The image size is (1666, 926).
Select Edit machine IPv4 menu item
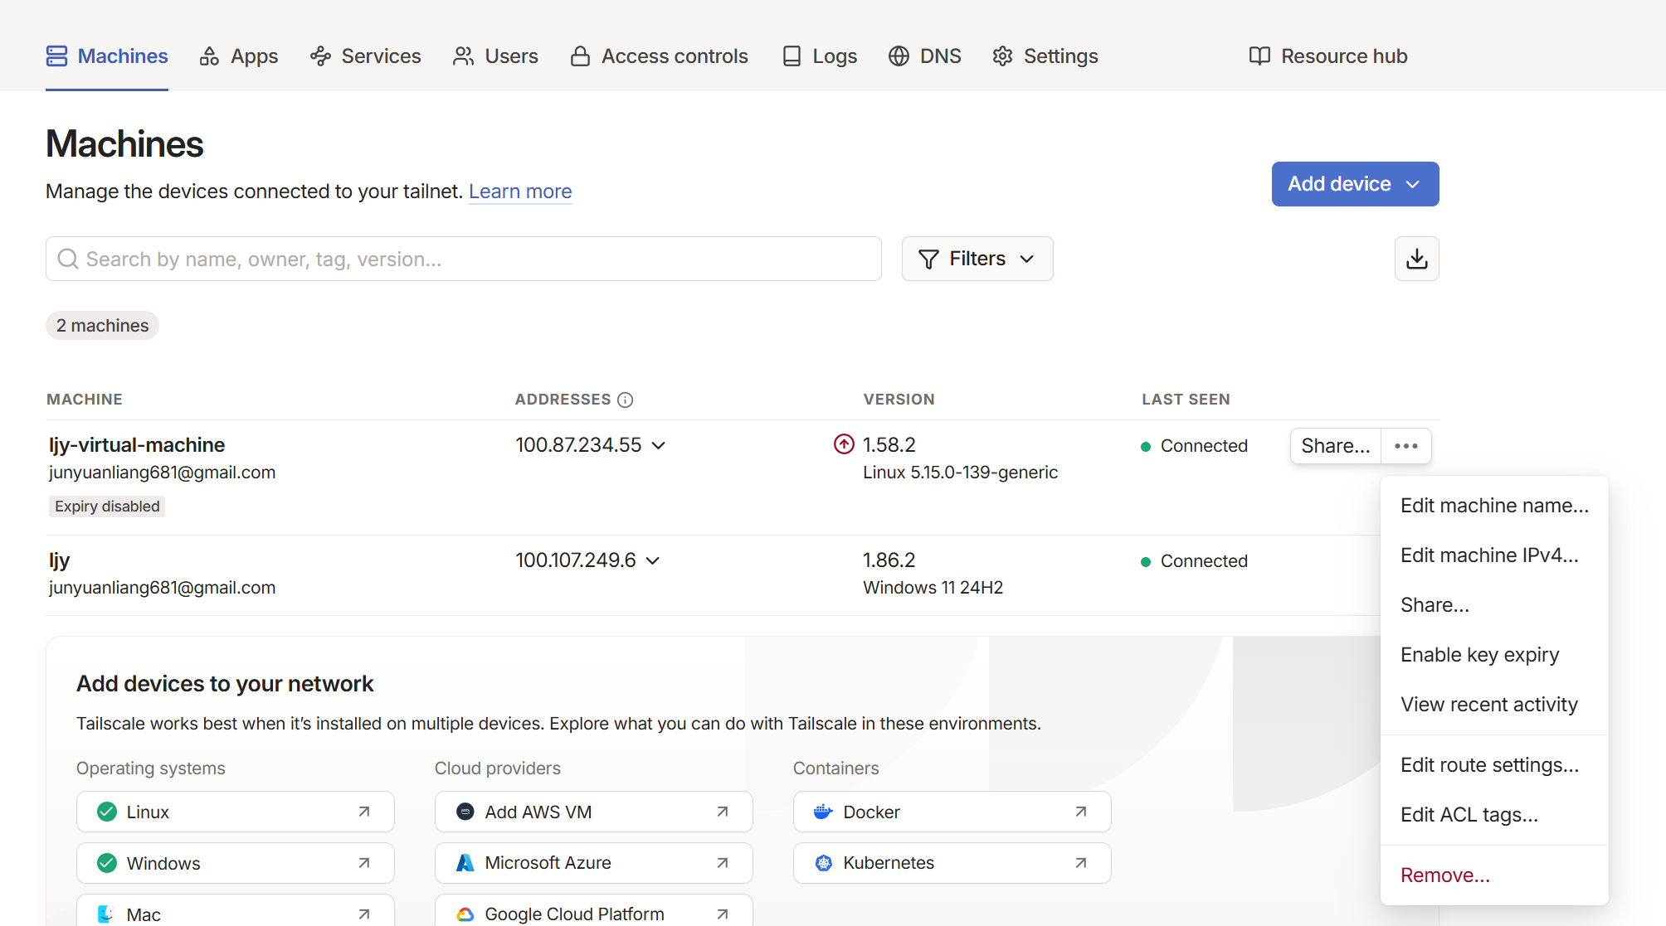pos(1495,555)
